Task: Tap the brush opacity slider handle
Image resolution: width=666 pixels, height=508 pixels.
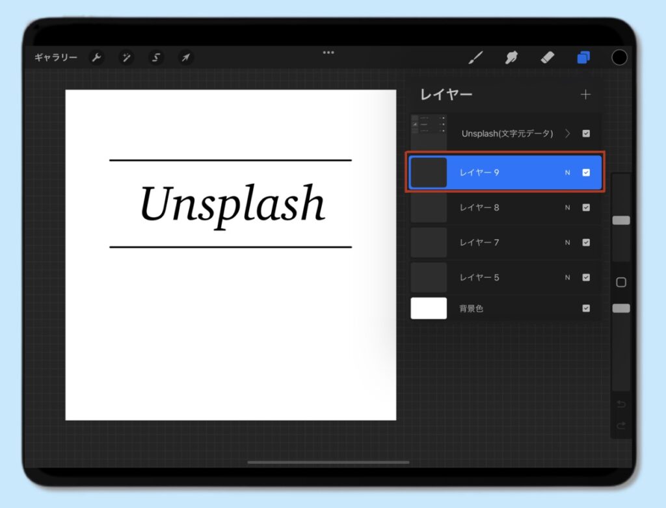Action: click(621, 308)
